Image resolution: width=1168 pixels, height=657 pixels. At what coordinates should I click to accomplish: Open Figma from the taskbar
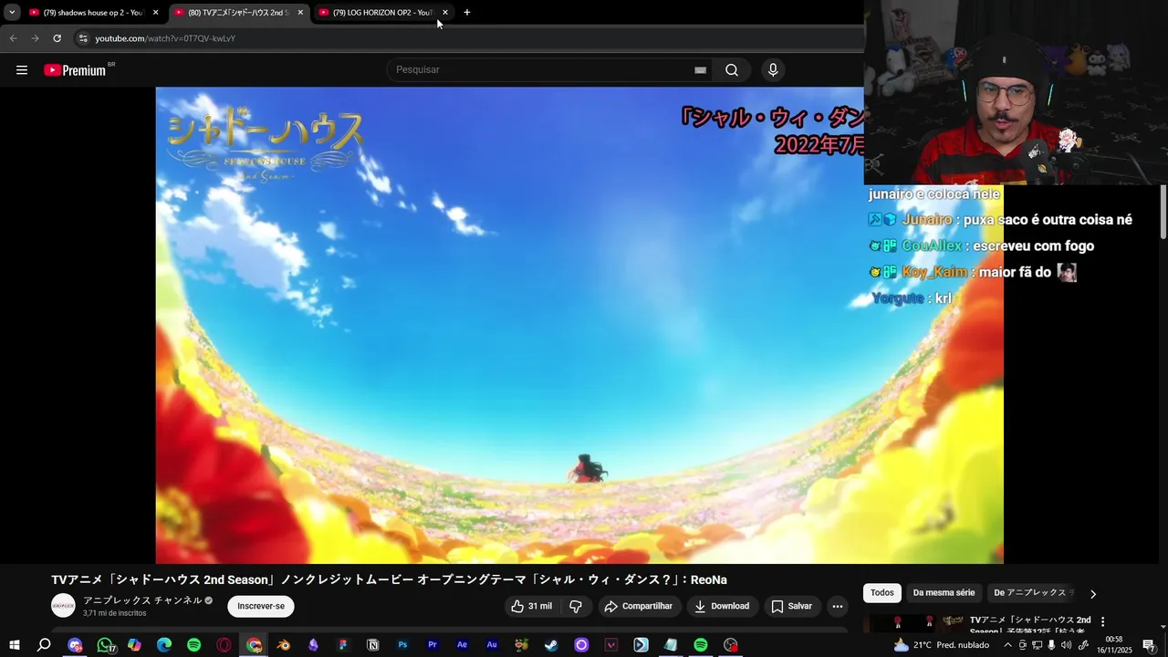pyautogui.click(x=343, y=645)
